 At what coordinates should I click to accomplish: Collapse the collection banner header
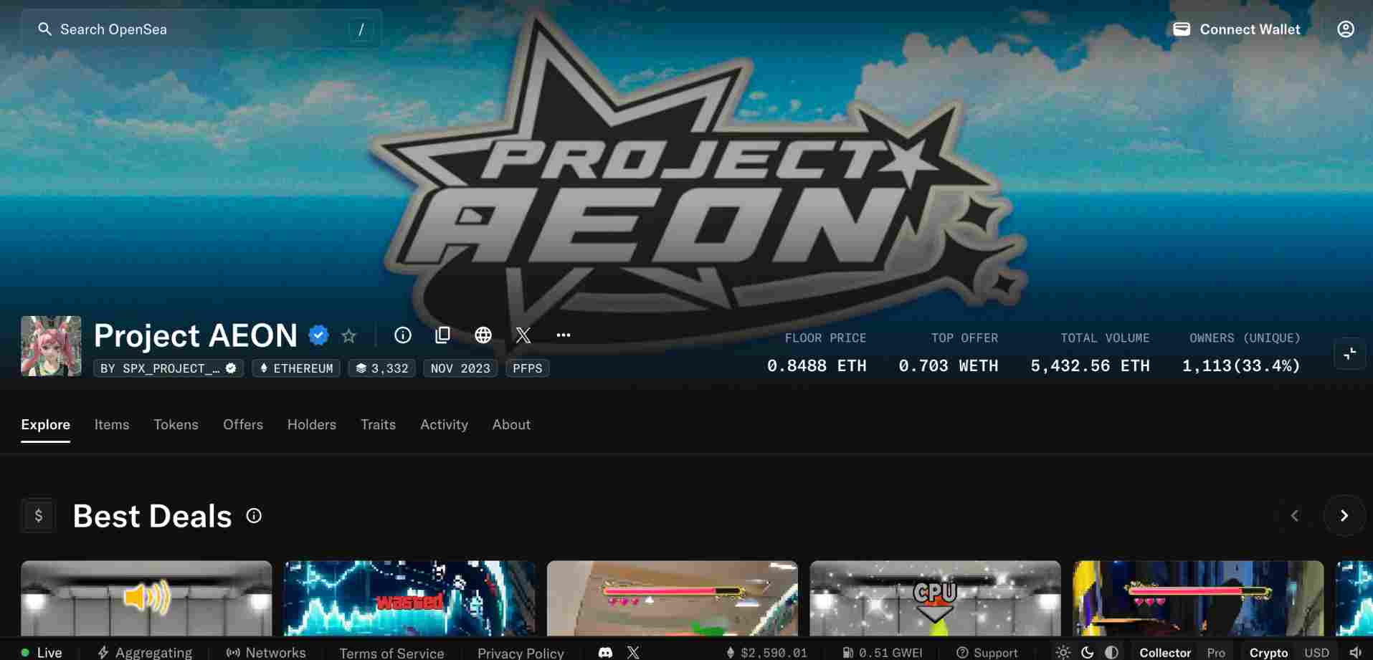click(x=1349, y=354)
